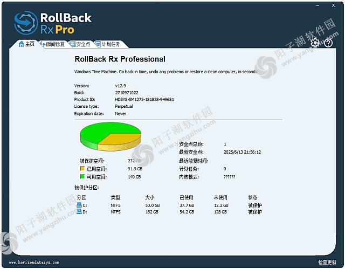Click the 182 GB size of D:
Viewport: 345px width, 269px height.
[152, 212]
